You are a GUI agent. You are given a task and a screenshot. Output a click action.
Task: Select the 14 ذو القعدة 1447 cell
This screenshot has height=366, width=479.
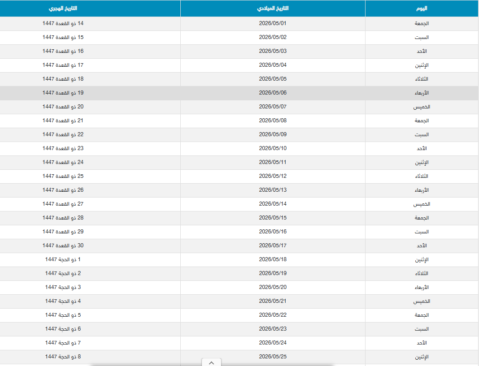pyautogui.click(x=63, y=23)
